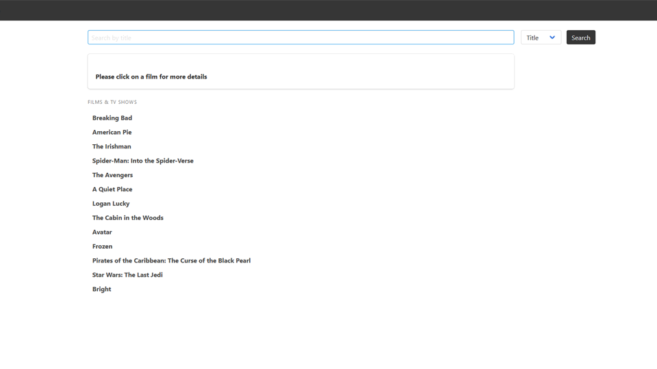
Task: Click the Logan Lucky title
Action: [x=111, y=204]
